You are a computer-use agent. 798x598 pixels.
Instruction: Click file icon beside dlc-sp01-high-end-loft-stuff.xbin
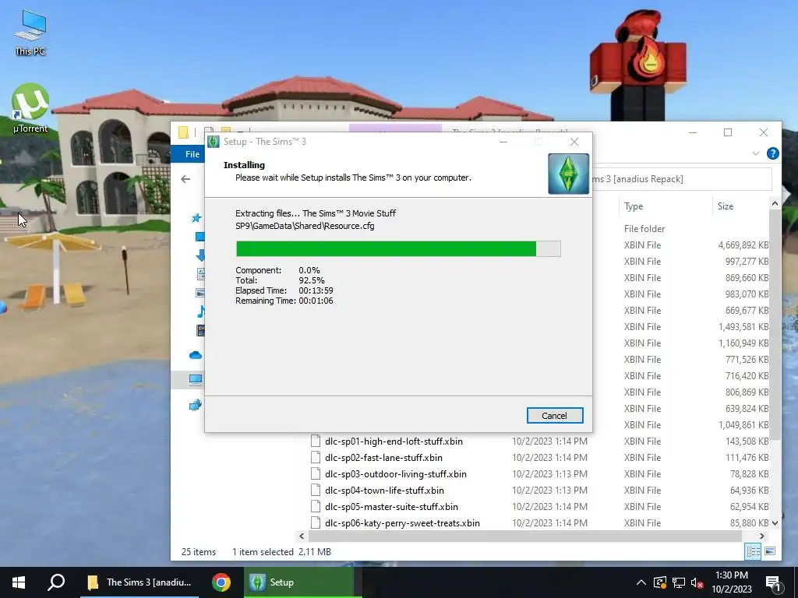point(316,441)
